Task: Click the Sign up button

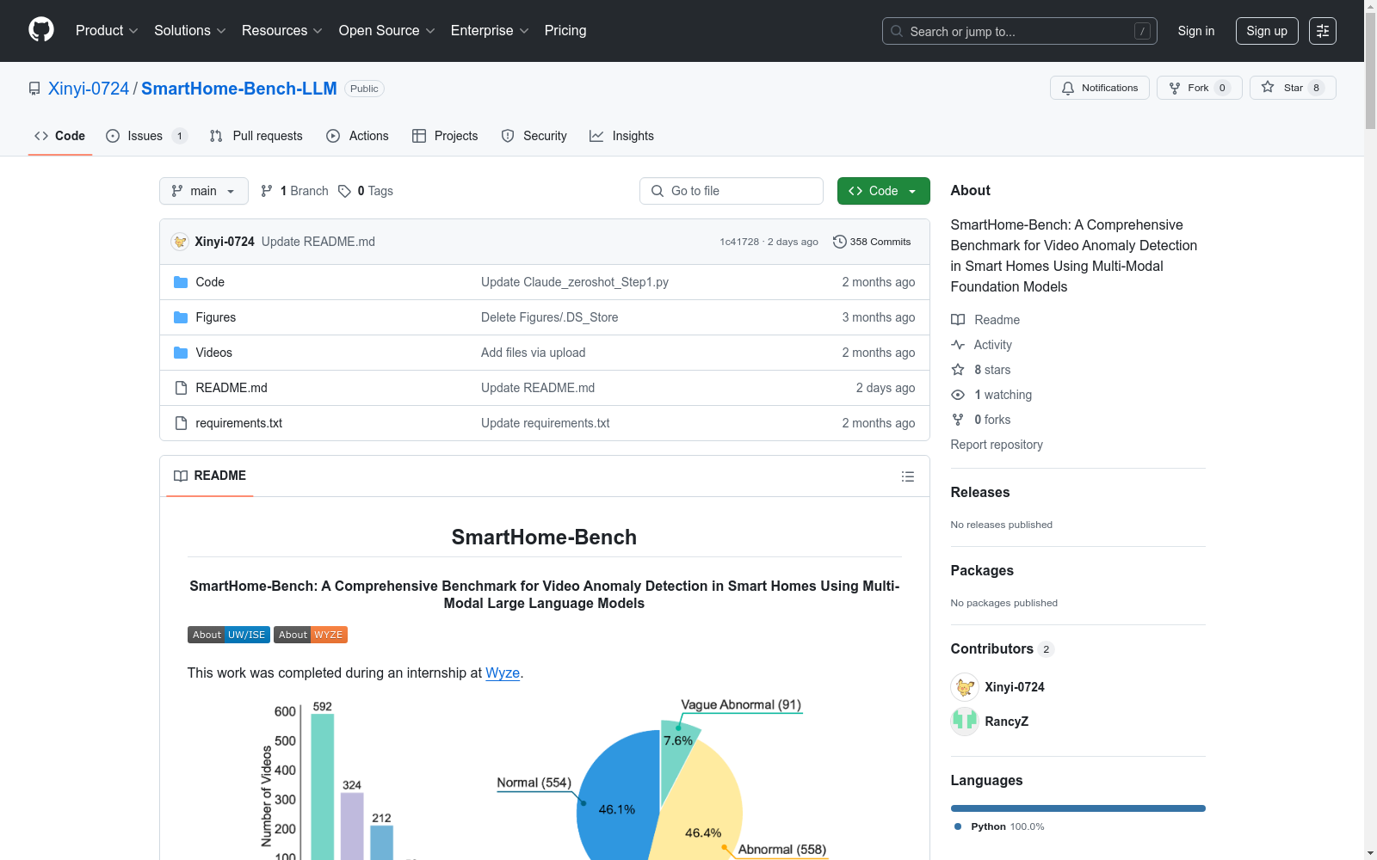Action: click(1267, 31)
